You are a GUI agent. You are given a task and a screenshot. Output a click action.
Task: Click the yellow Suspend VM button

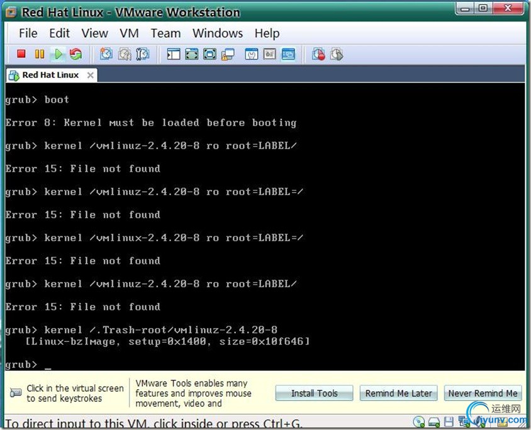[40, 54]
